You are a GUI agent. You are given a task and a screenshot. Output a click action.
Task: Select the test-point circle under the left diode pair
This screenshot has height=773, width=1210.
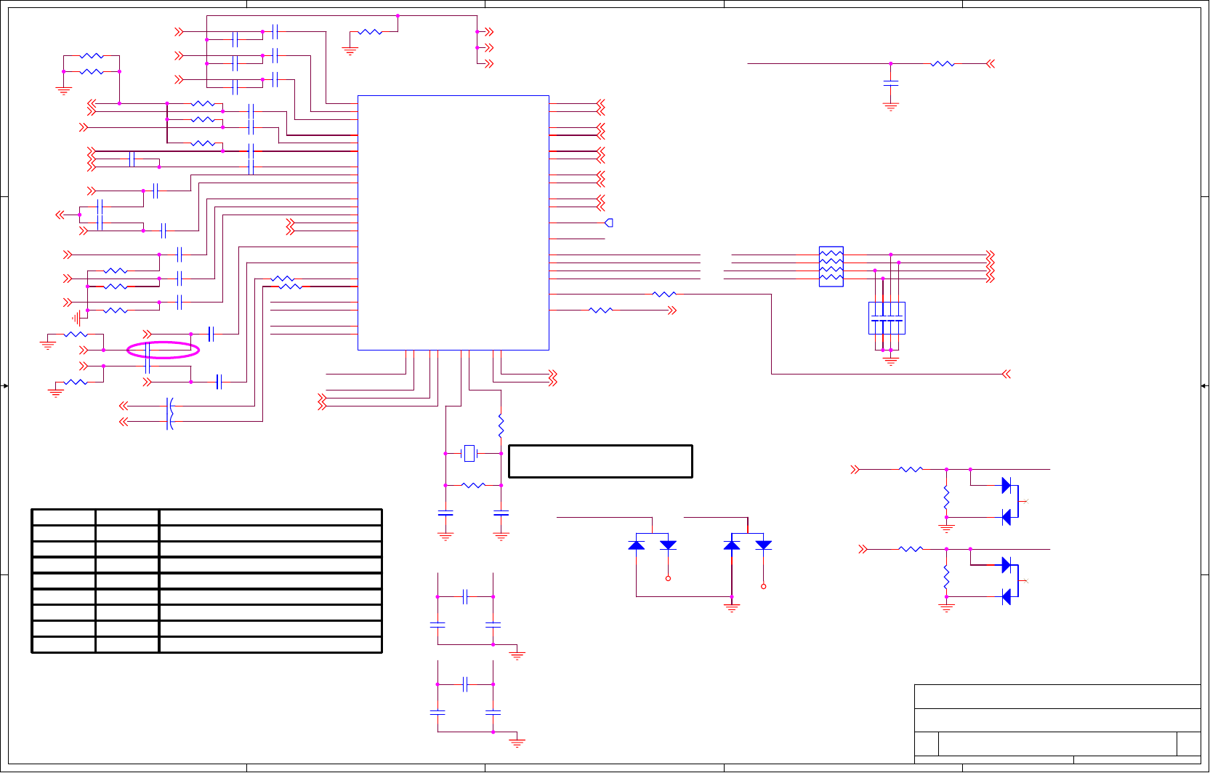click(x=668, y=579)
